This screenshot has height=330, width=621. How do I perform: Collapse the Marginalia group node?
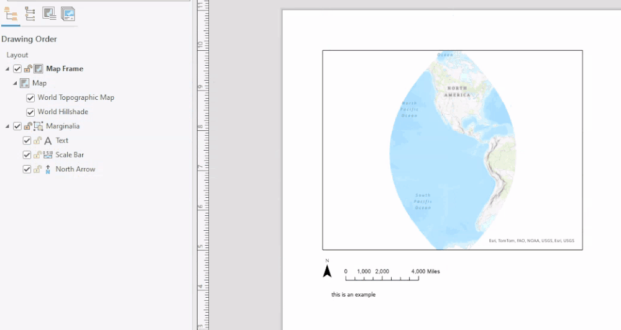[7, 126]
